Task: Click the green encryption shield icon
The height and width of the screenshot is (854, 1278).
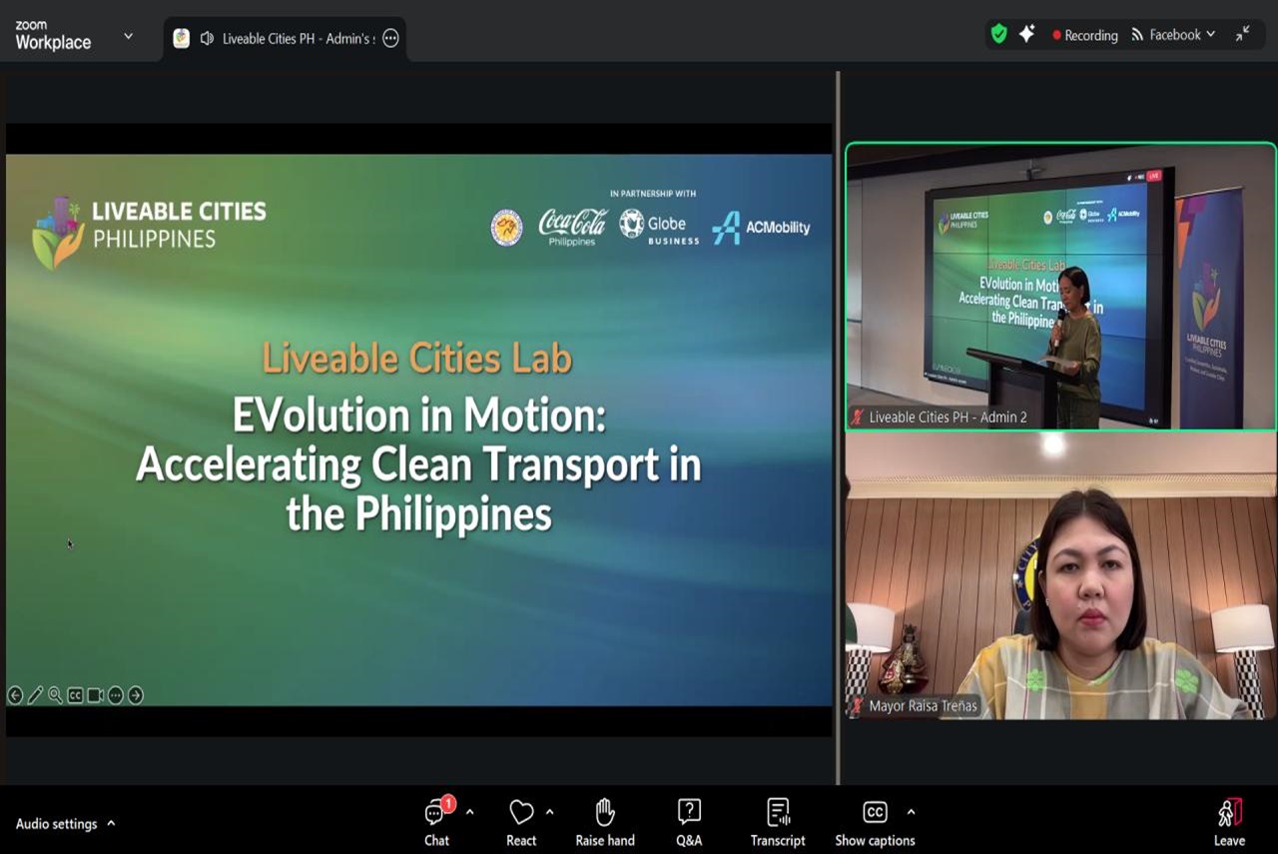Action: click(998, 34)
